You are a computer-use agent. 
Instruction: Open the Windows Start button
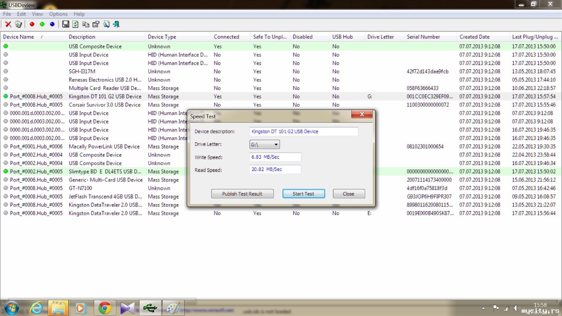tap(11, 308)
